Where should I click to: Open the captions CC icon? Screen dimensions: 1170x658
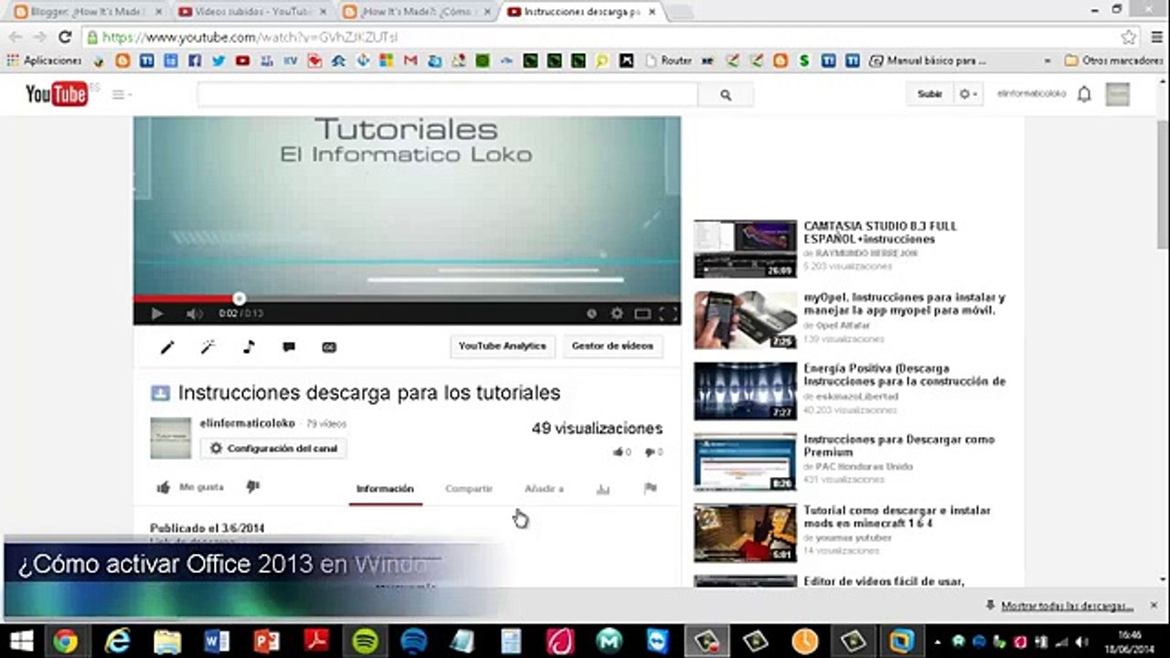329,347
